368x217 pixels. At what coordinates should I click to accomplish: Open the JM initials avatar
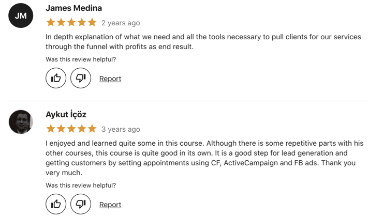pyautogui.click(x=21, y=16)
